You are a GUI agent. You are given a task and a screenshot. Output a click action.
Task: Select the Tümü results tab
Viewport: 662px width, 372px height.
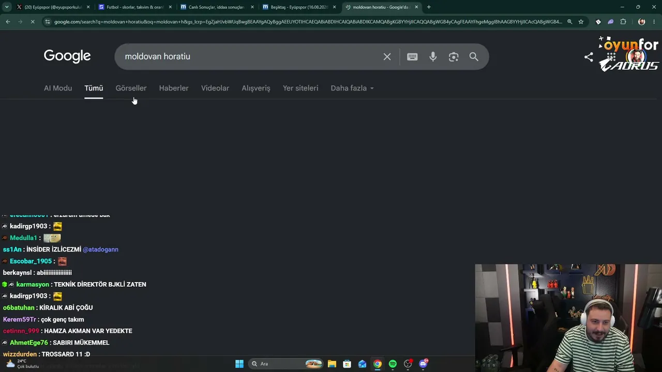coord(94,88)
